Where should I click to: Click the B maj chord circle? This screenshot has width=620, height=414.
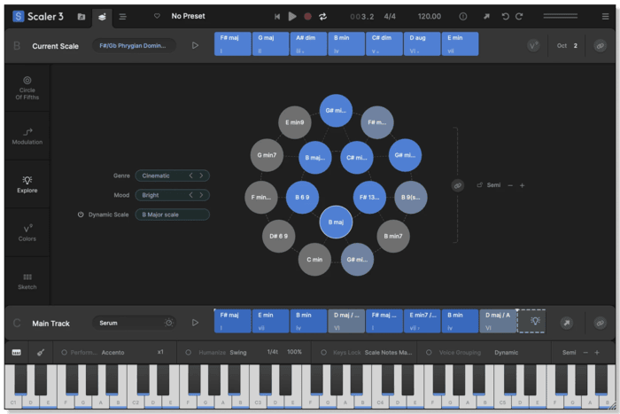(x=336, y=223)
